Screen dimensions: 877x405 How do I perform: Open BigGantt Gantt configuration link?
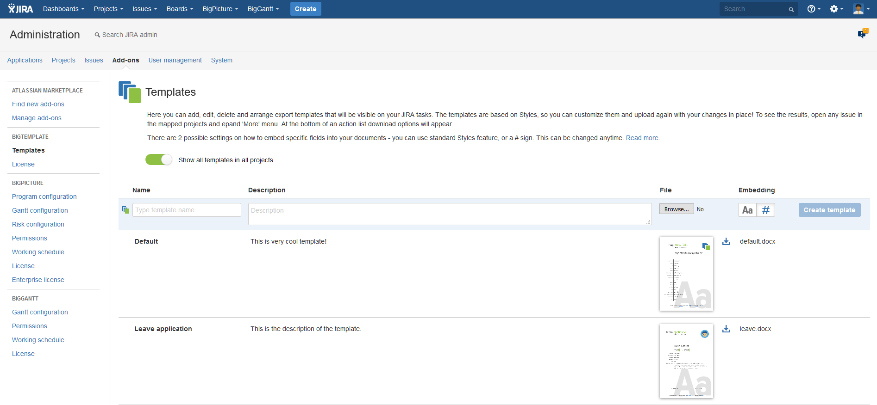[x=40, y=312]
